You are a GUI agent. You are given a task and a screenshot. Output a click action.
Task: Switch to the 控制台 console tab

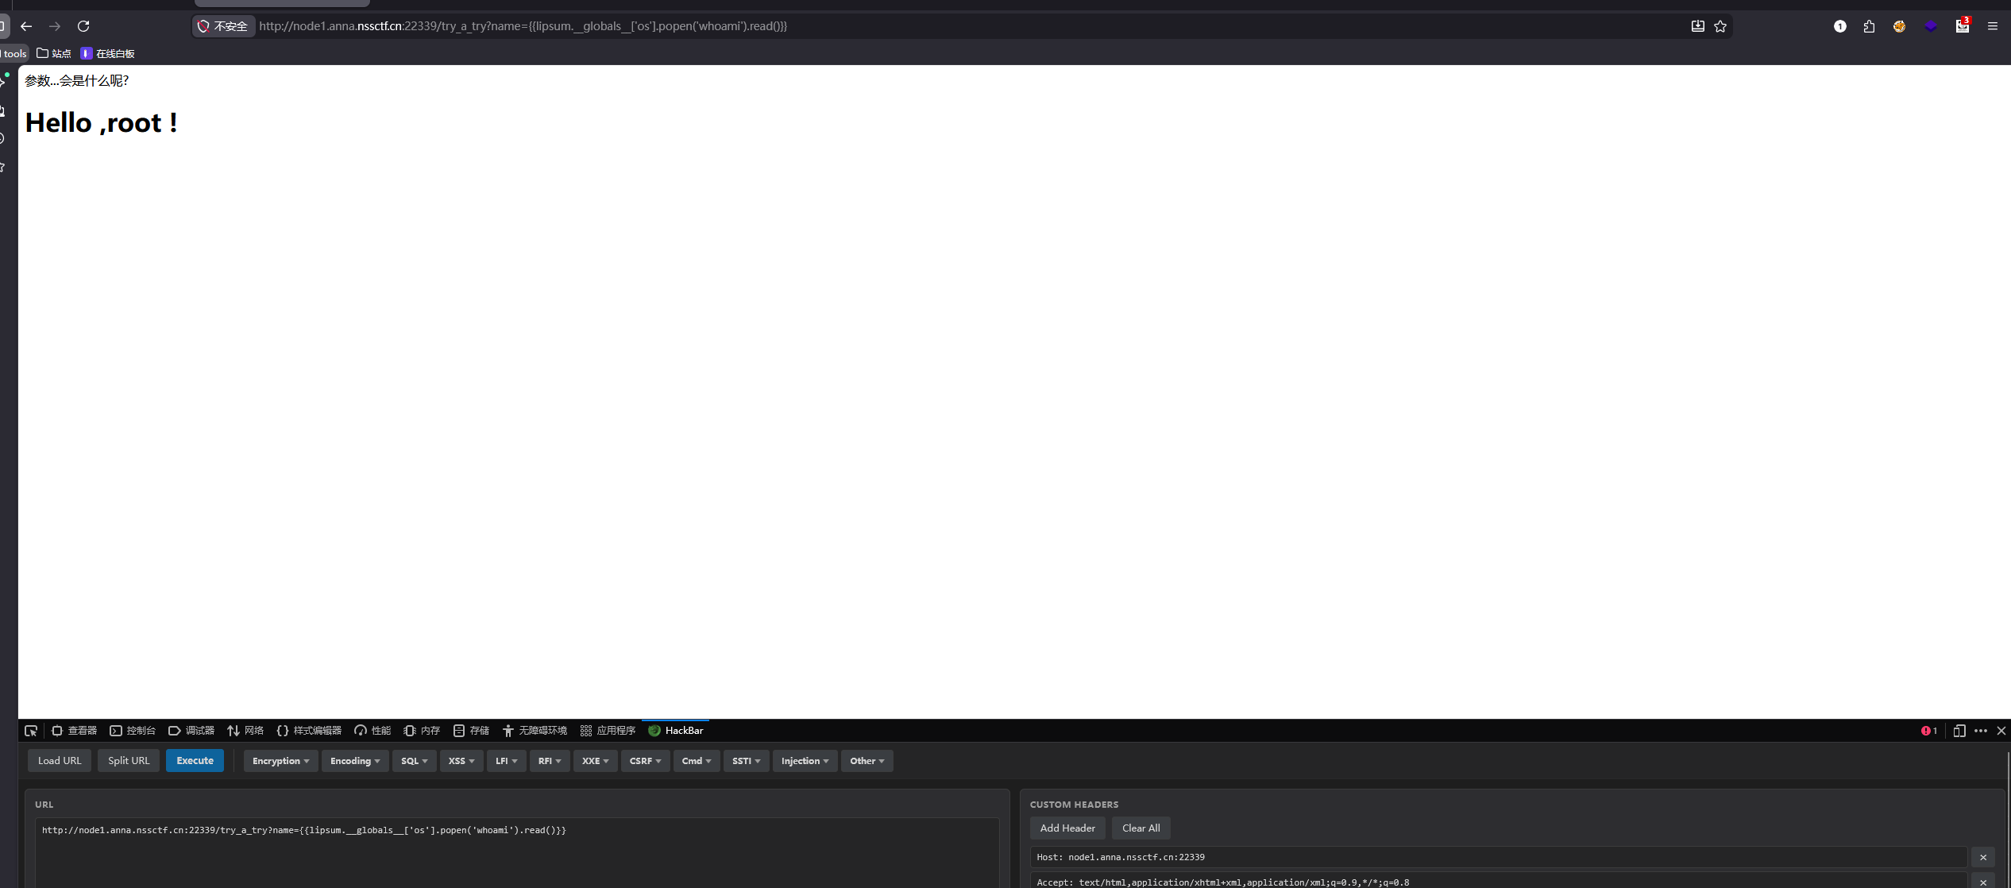133,731
